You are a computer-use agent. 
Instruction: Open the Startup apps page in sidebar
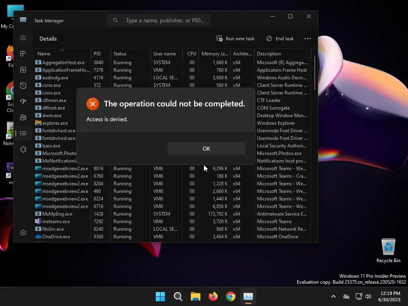click(23, 102)
